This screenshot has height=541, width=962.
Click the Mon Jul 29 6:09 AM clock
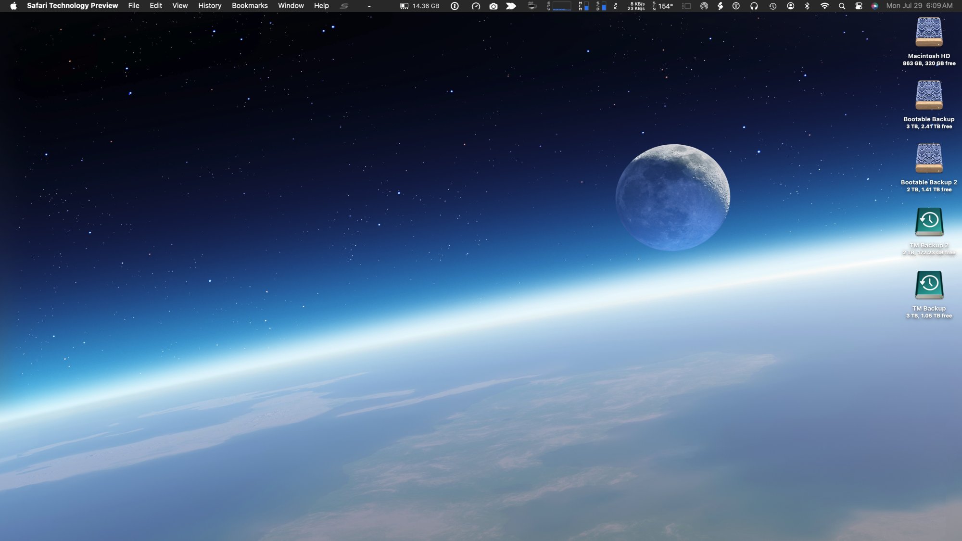(x=919, y=6)
